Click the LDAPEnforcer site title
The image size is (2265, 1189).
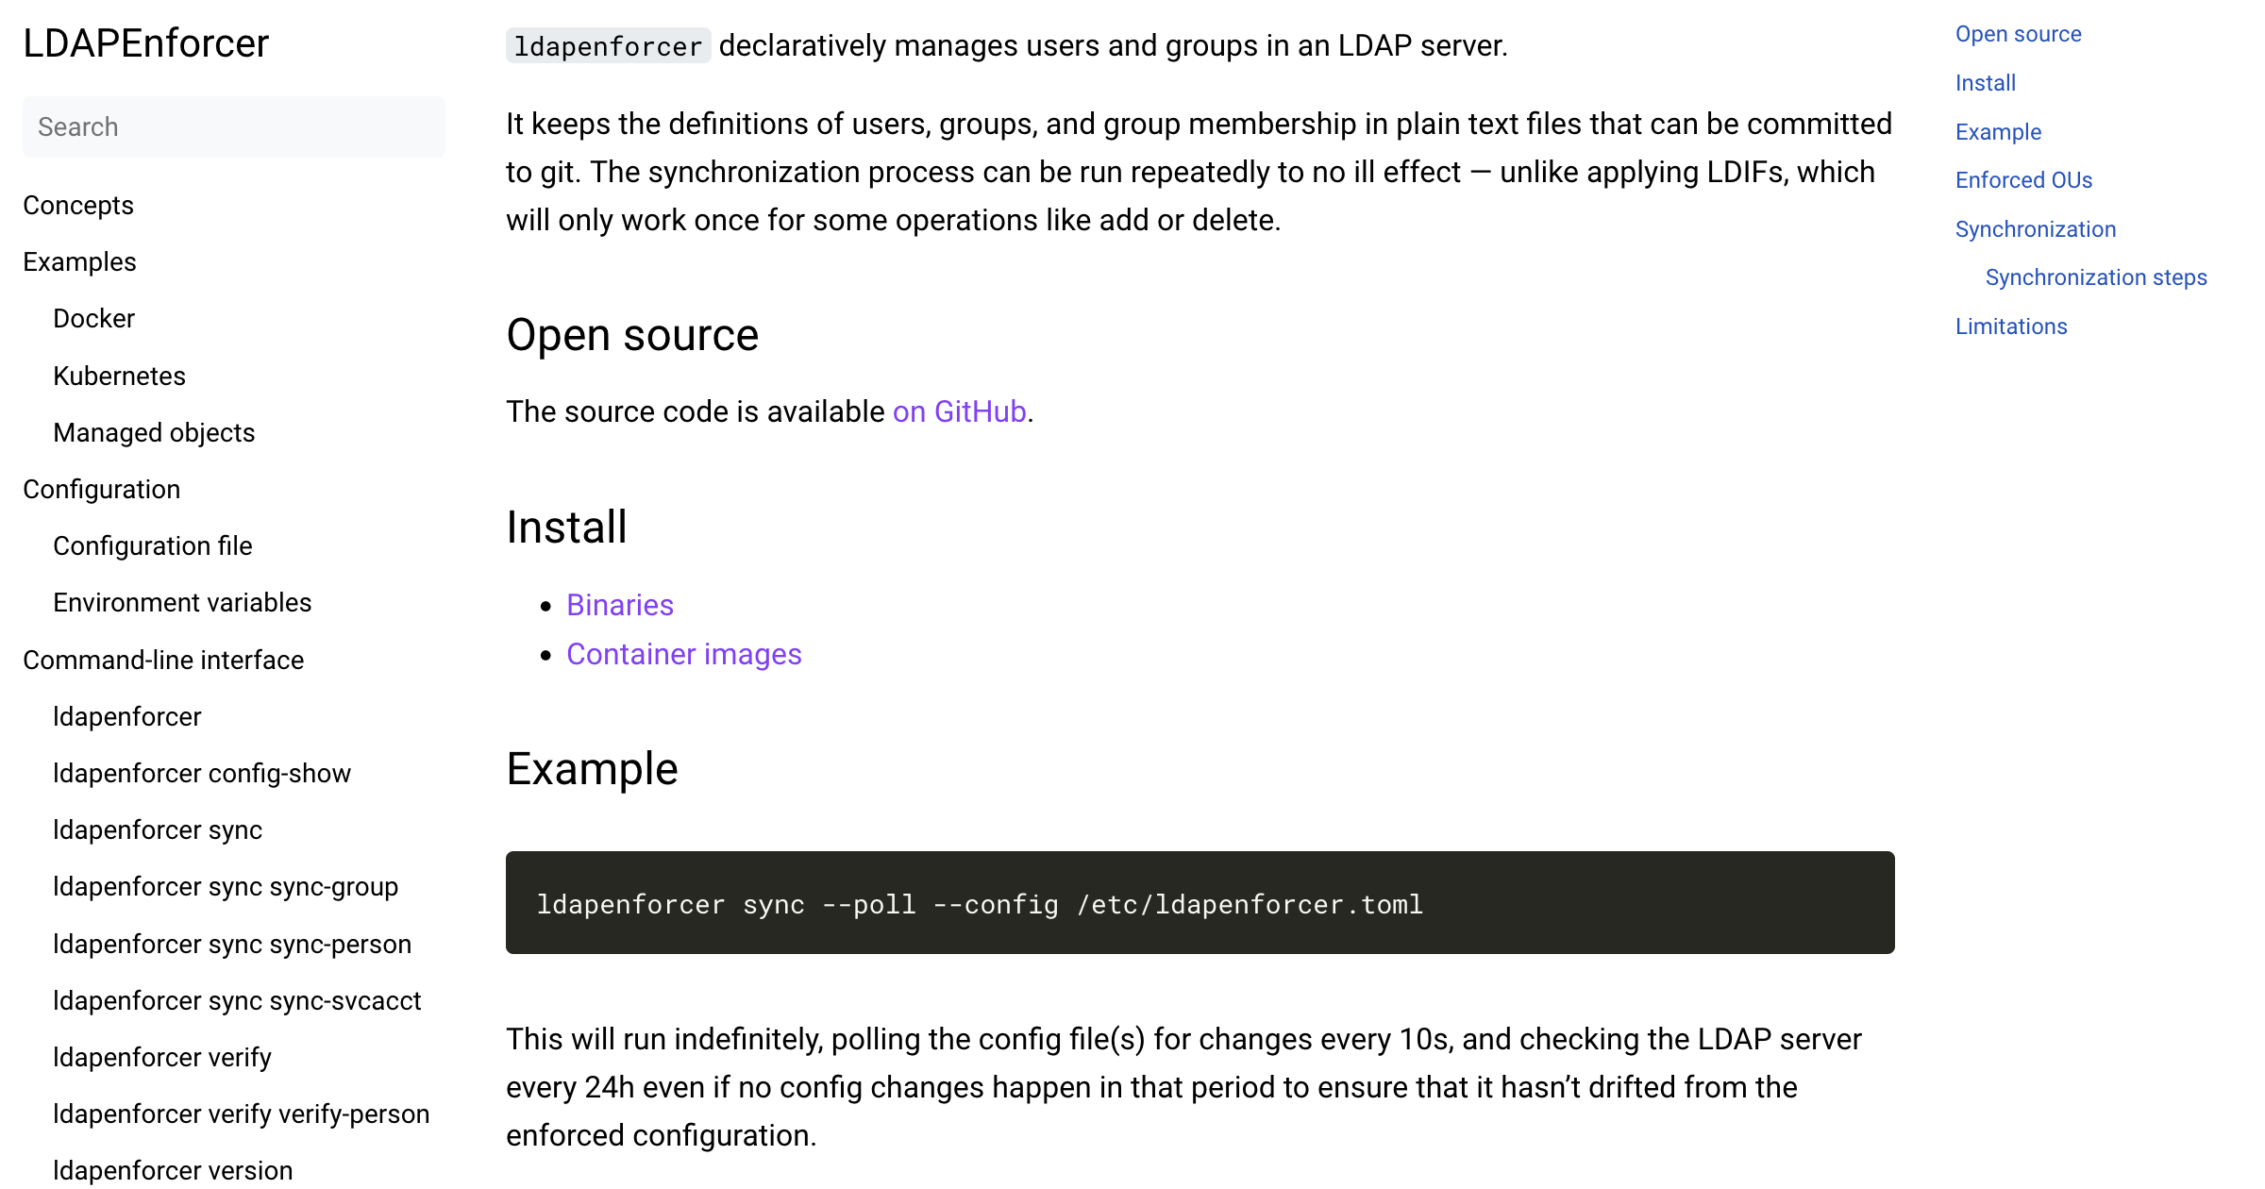144,42
